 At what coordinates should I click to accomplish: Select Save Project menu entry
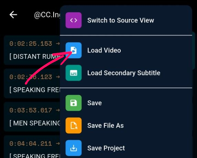point(126,148)
